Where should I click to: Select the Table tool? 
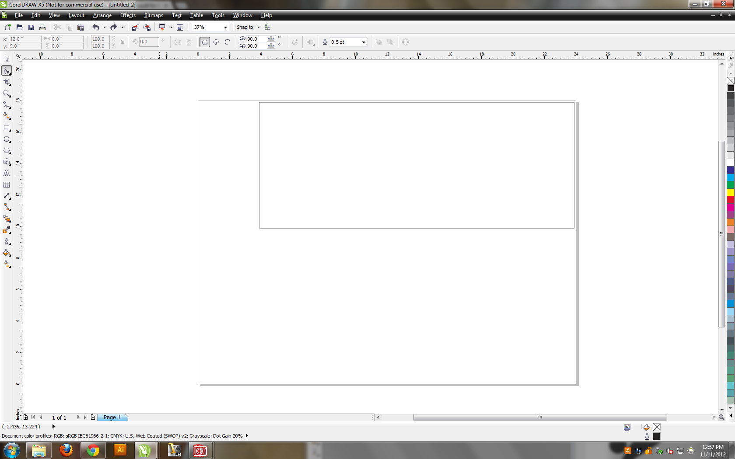tap(7, 184)
